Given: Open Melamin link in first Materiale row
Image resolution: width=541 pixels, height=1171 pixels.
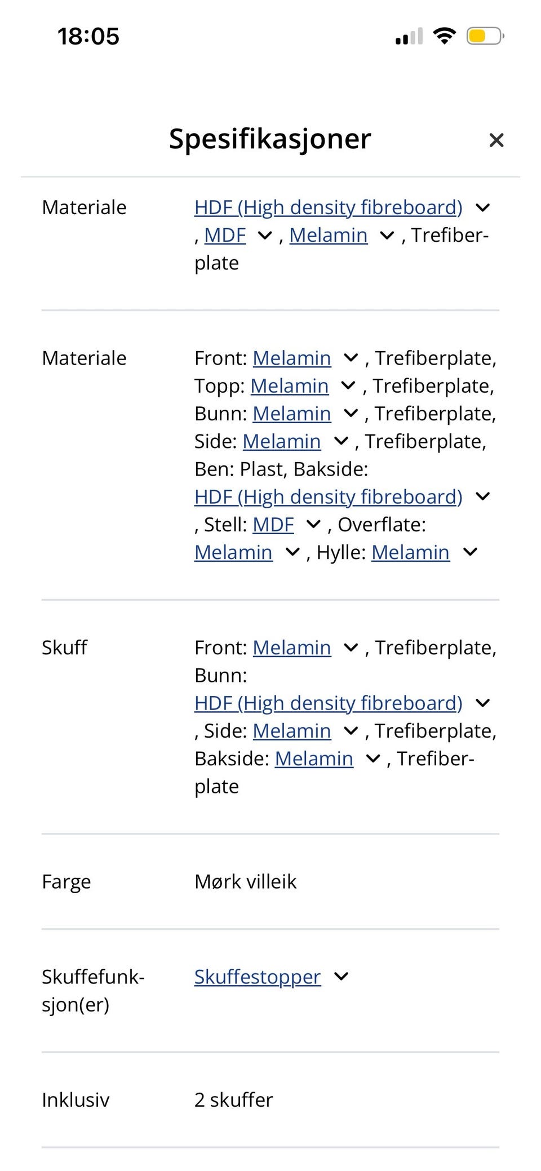Looking at the screenshot, I should coord(328,235).
